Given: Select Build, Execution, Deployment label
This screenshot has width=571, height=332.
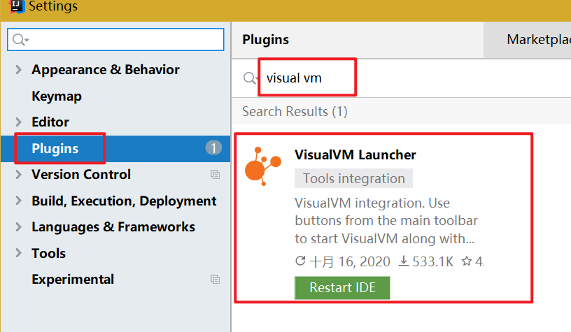Looking at the screenshot, I should 124,201.
